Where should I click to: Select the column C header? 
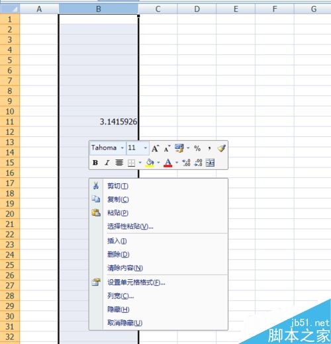[x=158, y=9]
